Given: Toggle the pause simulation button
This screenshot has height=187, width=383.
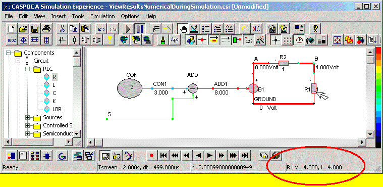Looking at the screenshot, I should (140, 29).
